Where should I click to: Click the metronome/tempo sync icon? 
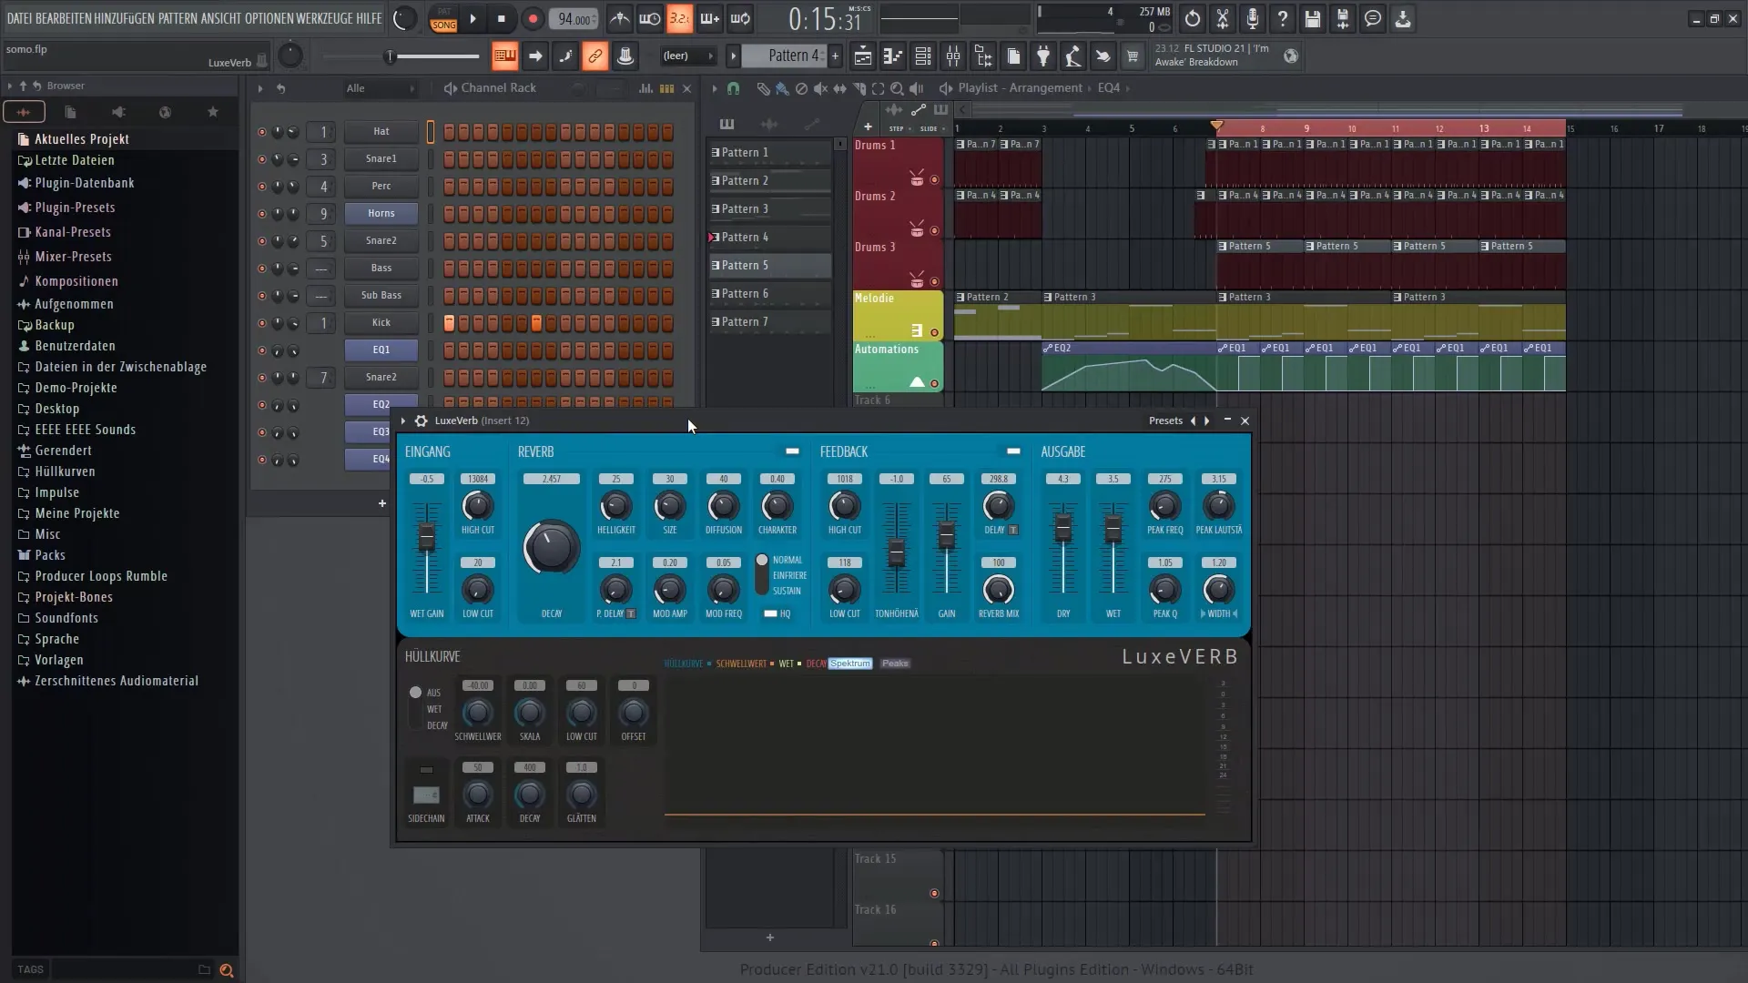(619, 18)
